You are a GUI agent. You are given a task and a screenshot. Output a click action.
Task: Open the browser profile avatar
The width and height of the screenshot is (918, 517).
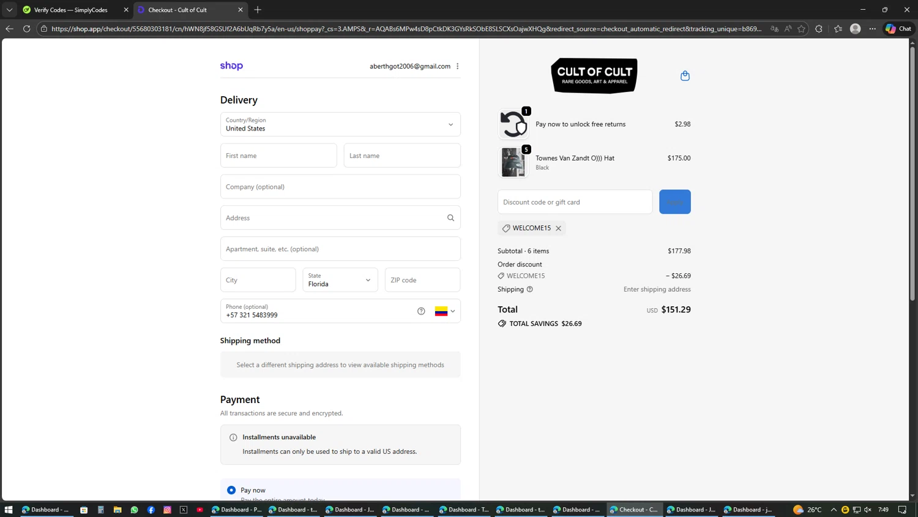(x=856, y=29)
